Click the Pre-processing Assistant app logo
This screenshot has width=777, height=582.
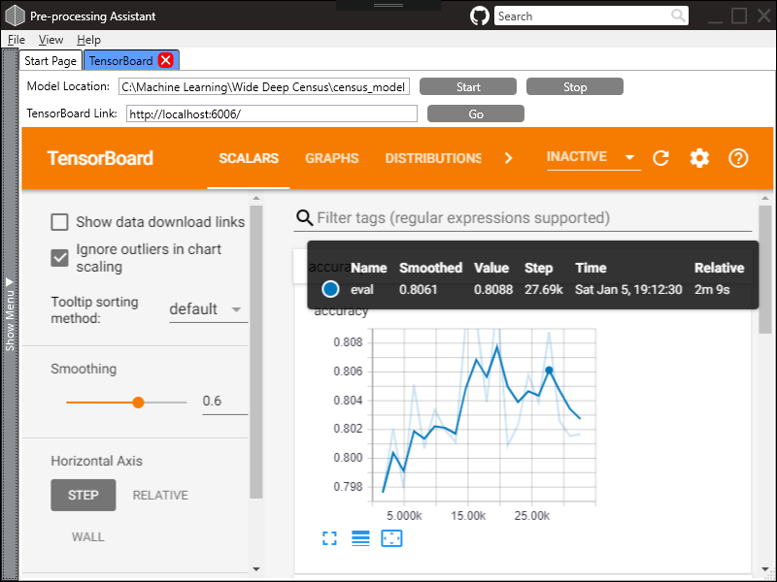[15, 16]
